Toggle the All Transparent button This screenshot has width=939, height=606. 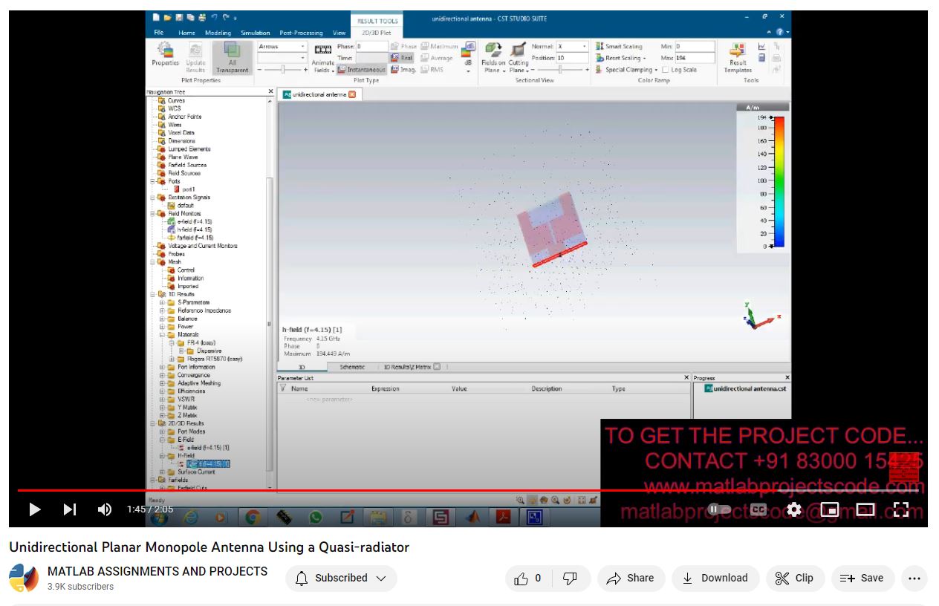[x=232, y=58]
